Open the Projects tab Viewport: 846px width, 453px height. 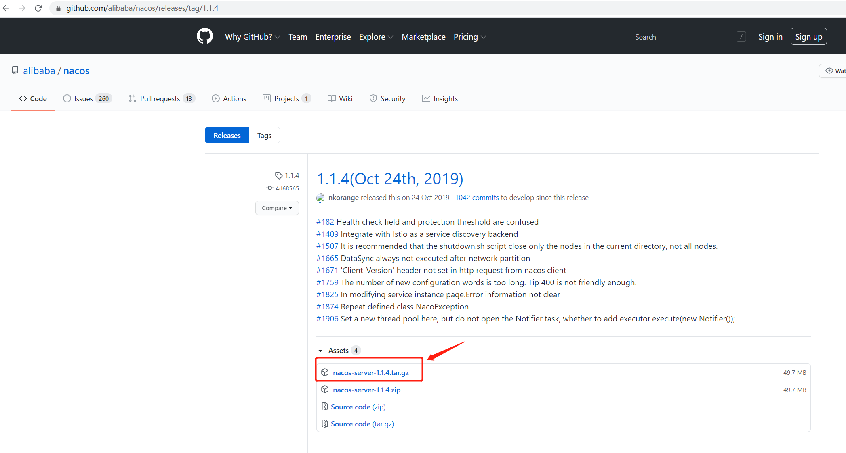(x=287, y=99)
